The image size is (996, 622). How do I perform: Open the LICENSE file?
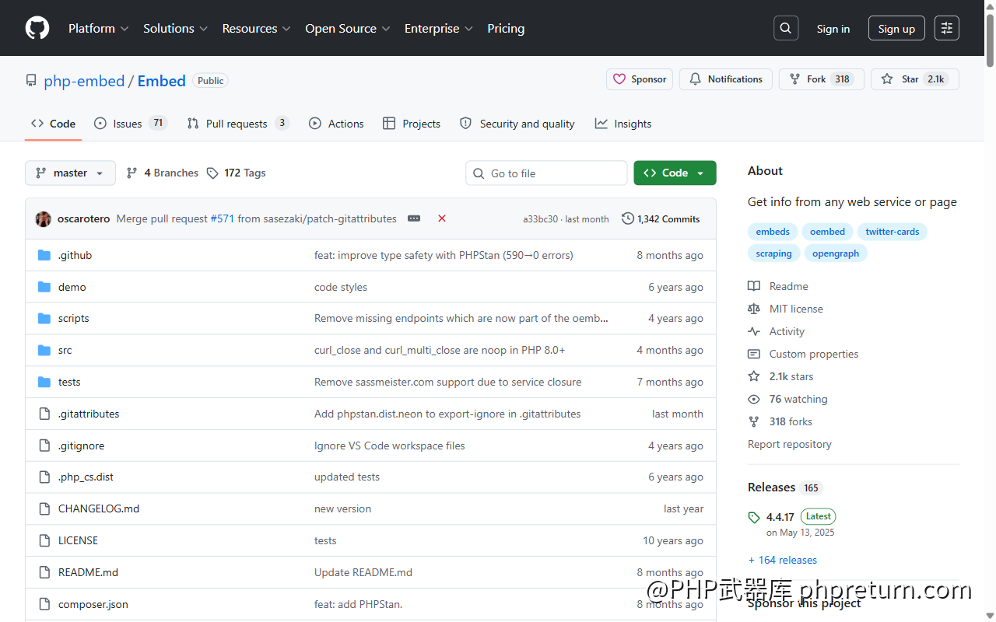78,541
